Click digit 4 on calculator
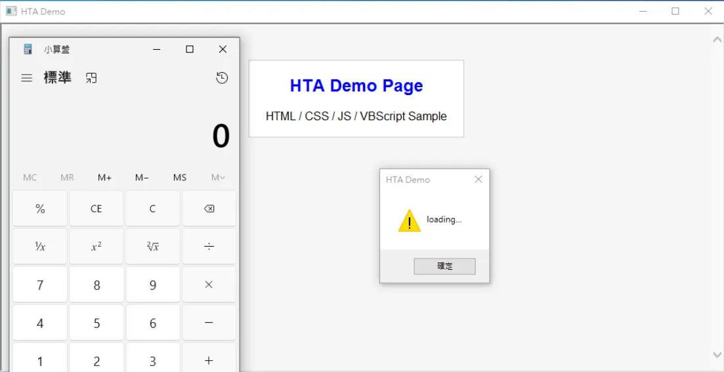The image size is (724, 372). (x=40, y=323)
